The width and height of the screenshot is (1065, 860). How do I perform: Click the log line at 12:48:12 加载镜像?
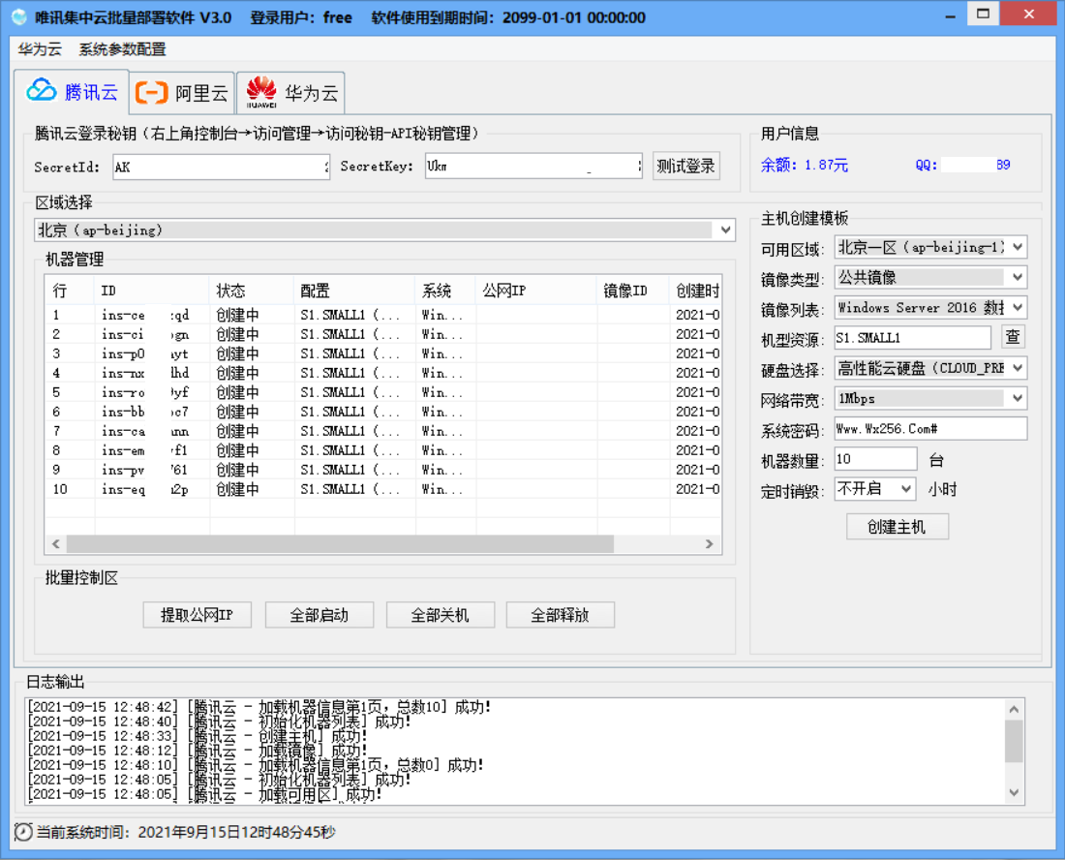click(x=197, y=751)
